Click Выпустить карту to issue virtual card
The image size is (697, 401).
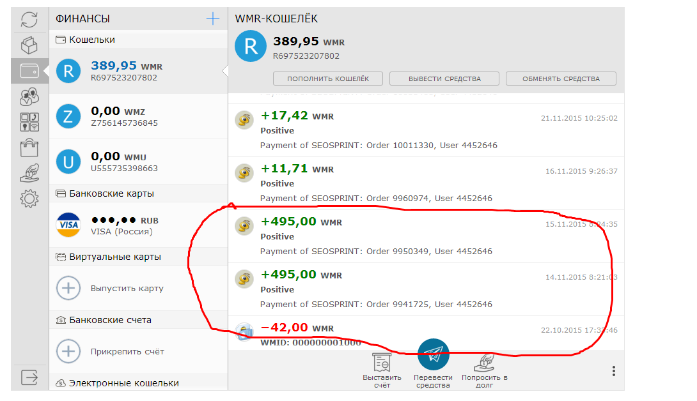(x=127, y=288)
